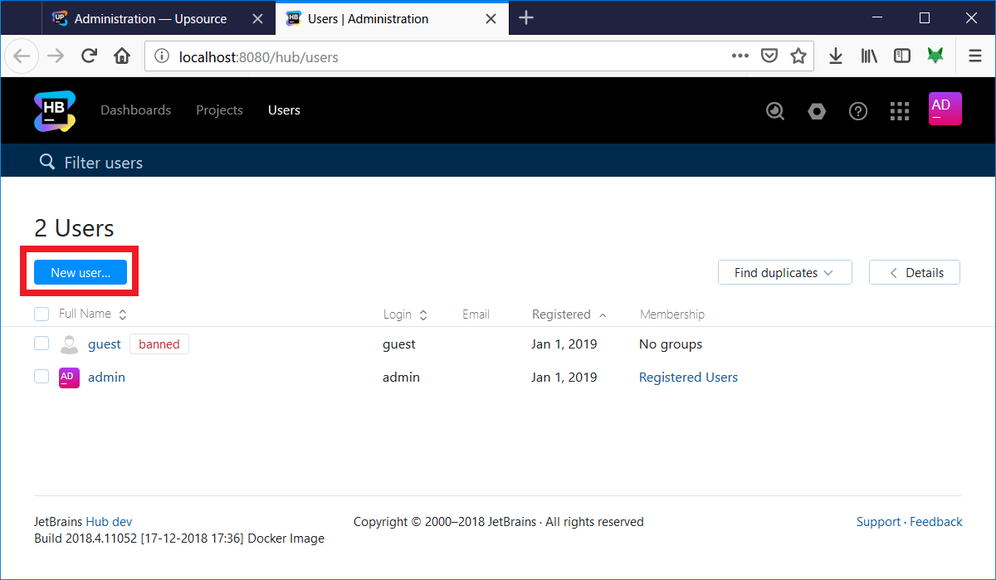Click inside the Filter users field
The height and width of the screenshot is (580, 996).
point(104,162)
